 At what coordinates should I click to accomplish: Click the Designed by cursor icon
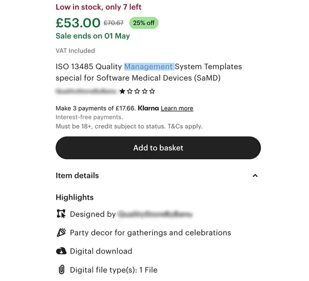coord(61,214)
